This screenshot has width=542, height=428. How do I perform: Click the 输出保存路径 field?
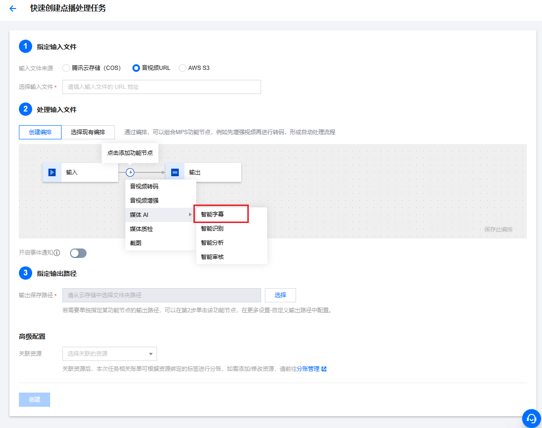click(x=161, y=295)
